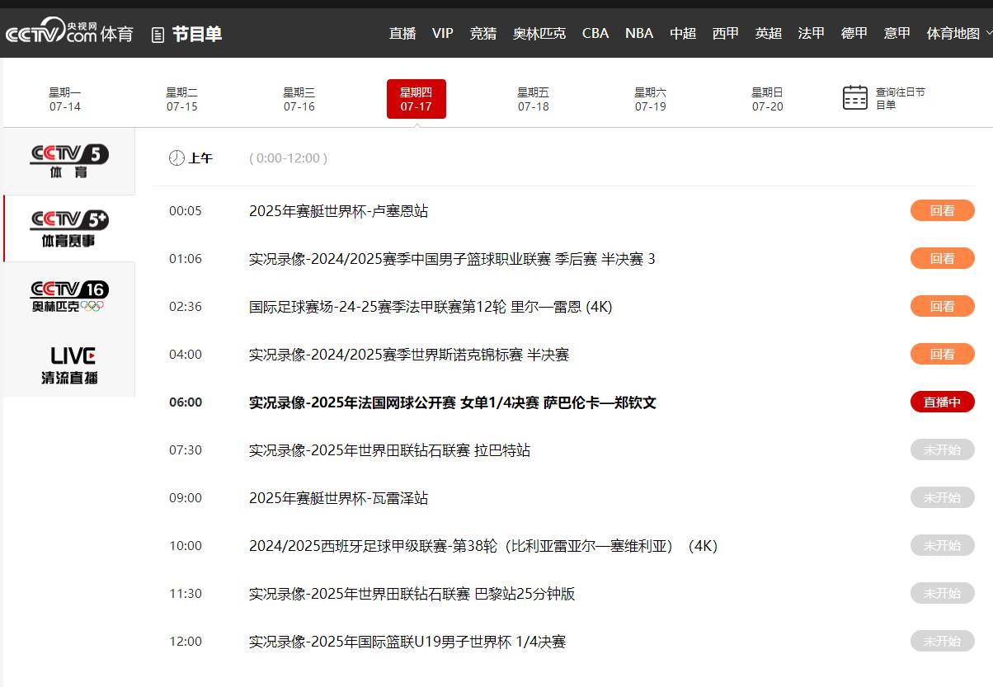Click the calendar icon for past schedules
This screenshot has height=687, width=993.
click(x=854, y=98)
